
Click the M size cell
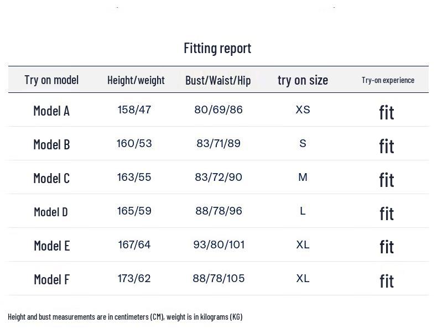tap(303, 177)
